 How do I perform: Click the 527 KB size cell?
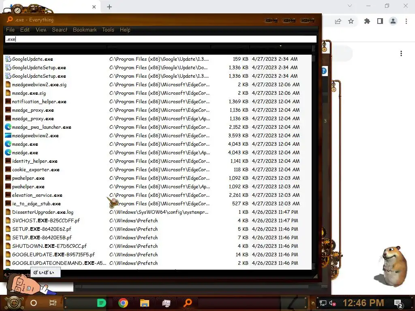[x=240, y=204]
